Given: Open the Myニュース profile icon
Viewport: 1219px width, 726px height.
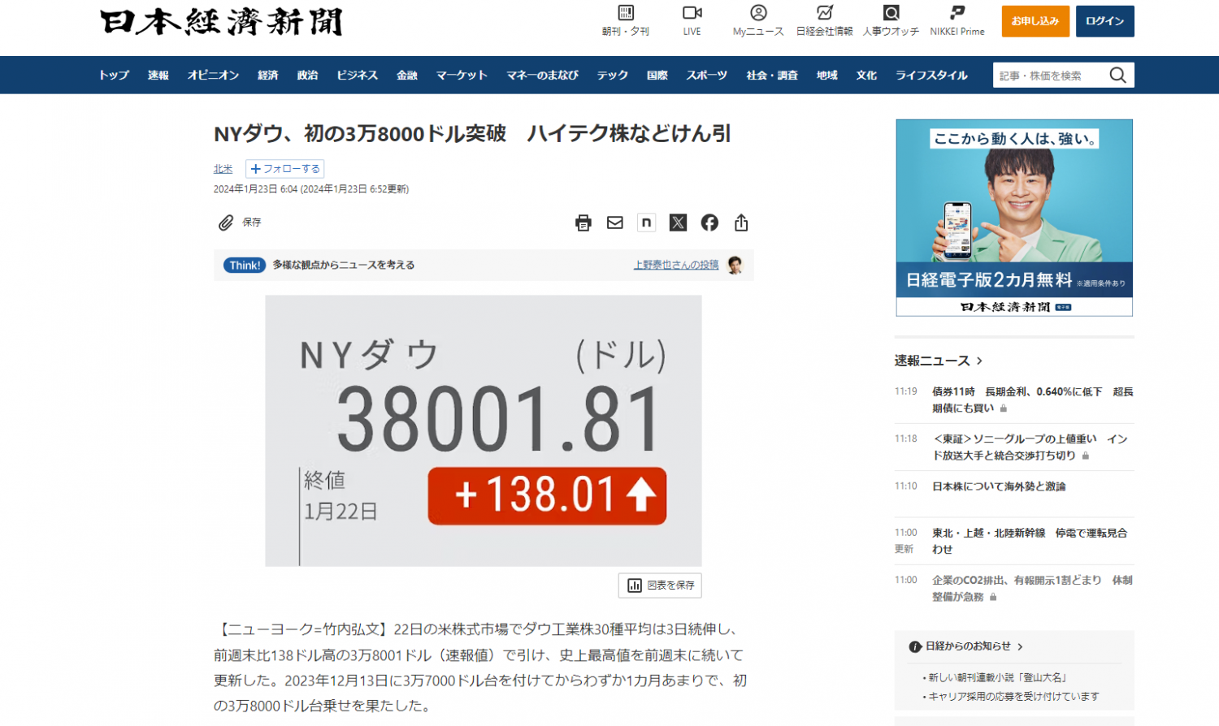Looking at the screenshot, I should click(758, 13).
